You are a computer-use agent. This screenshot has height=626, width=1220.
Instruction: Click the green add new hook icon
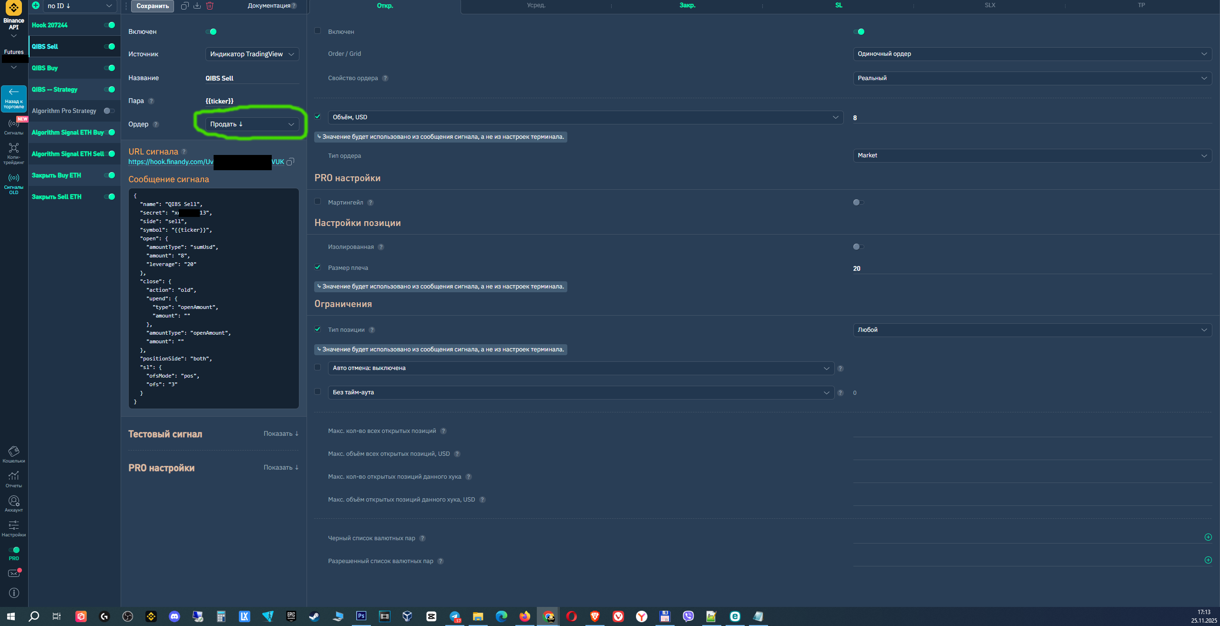tap(36, 6)
